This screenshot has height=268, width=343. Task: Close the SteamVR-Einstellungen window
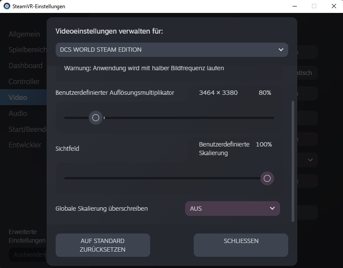pos(334,6)
